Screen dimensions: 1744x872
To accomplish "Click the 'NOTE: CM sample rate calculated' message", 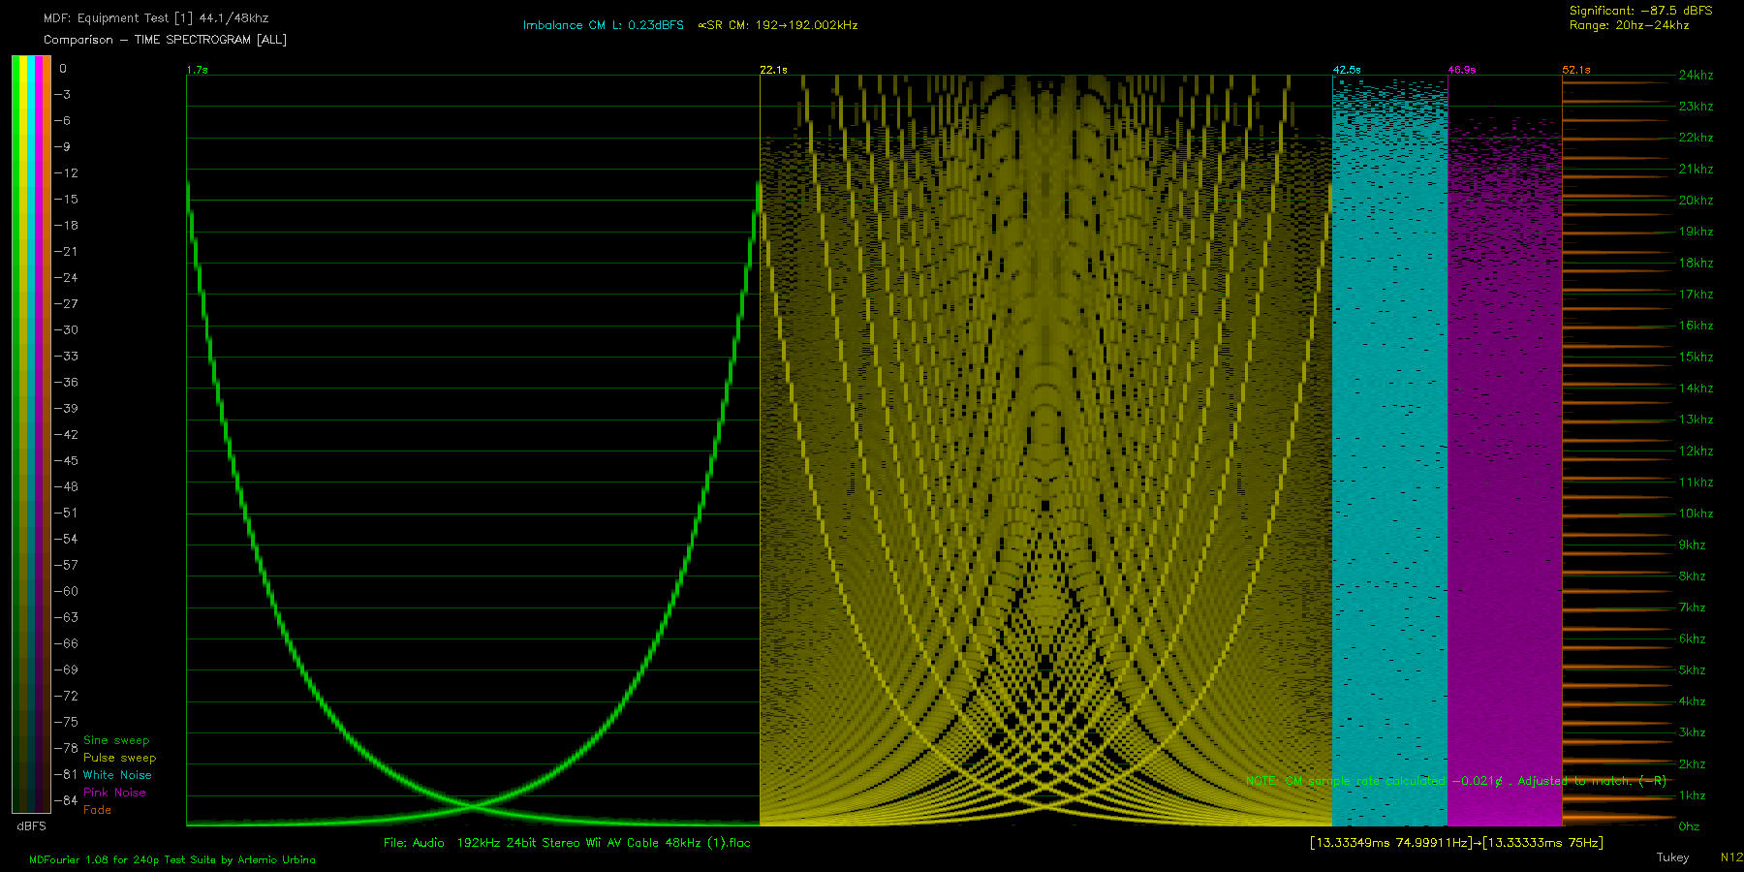I will (1456, 781).
